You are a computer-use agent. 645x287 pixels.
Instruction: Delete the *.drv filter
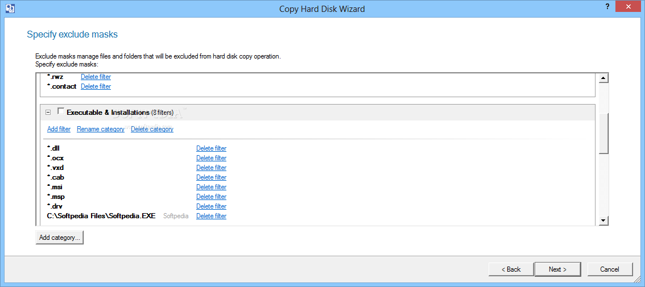(212, 206)
